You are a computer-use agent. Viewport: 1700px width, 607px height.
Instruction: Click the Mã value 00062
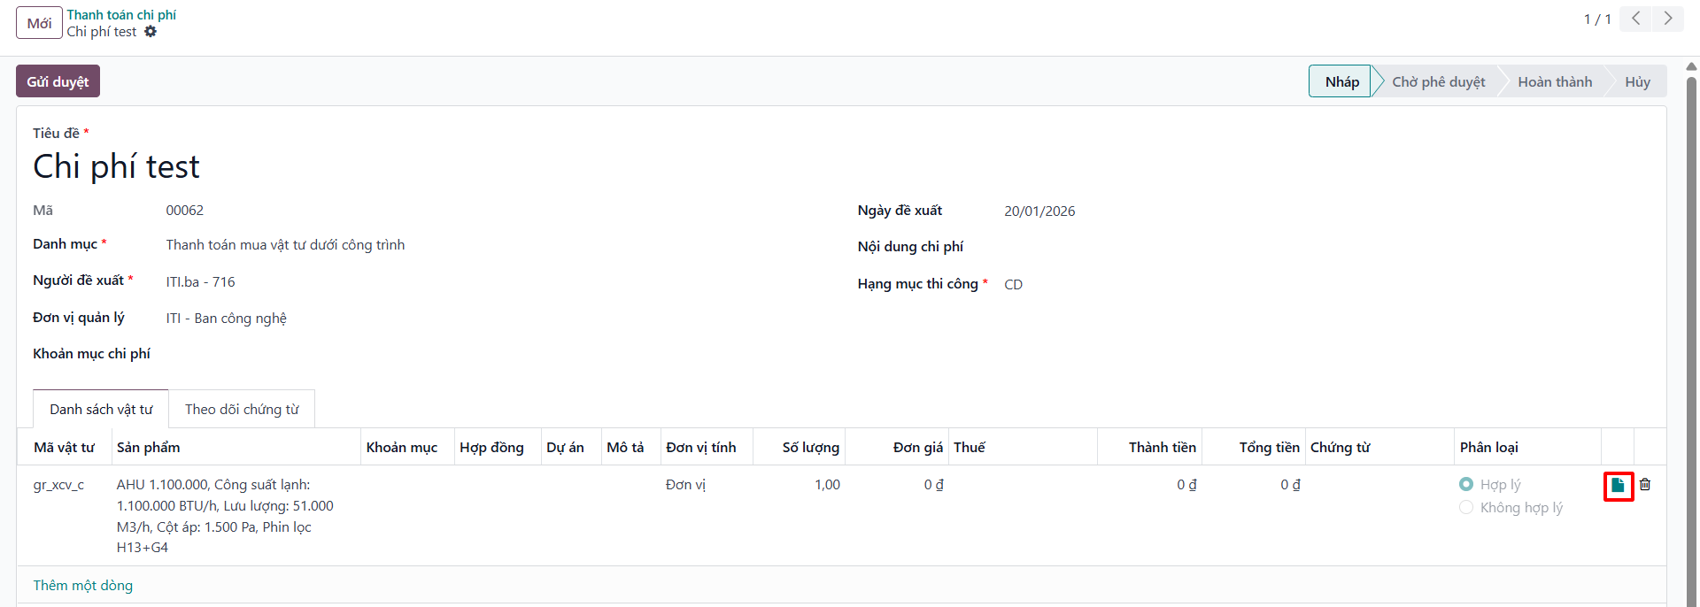pyautogui.click(x=185, y=211)
